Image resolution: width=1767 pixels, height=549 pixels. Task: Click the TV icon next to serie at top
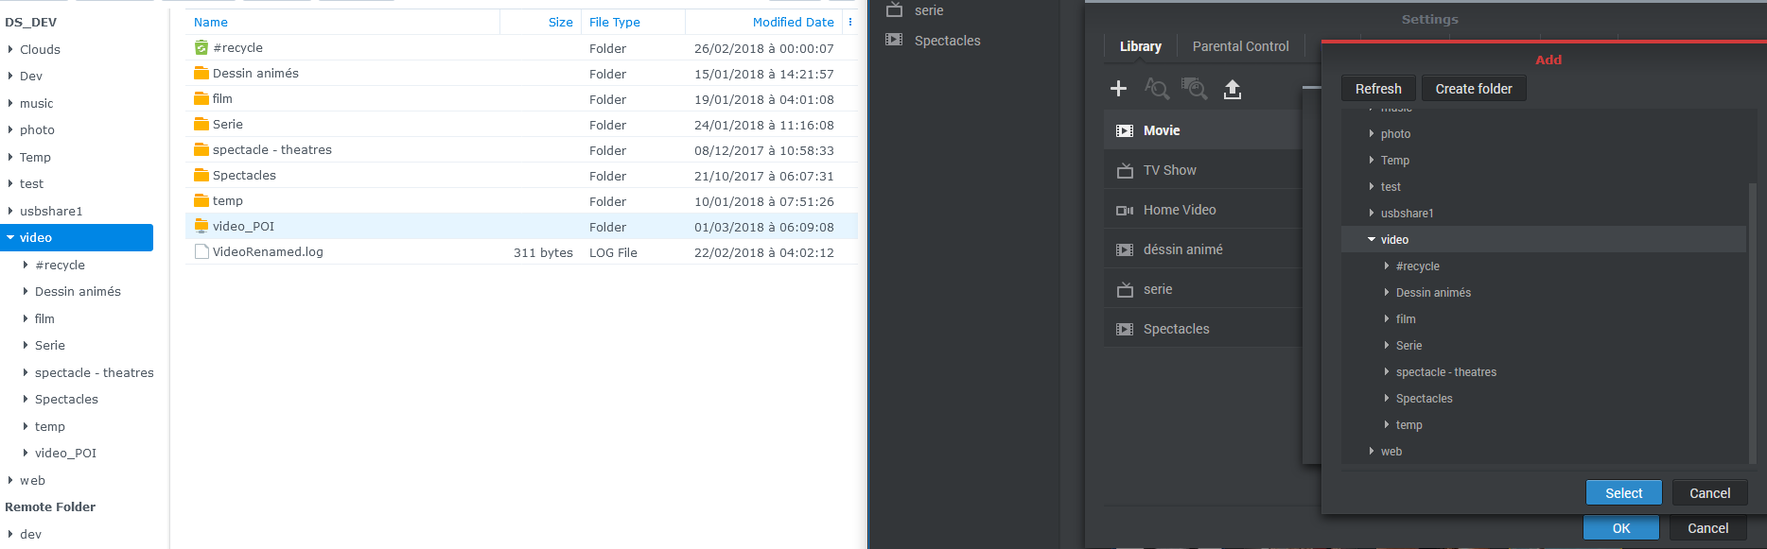(894, 10)
